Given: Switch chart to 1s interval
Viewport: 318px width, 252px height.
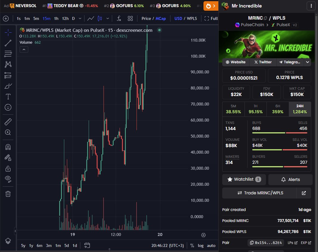Looking at the screenshot, I should pyautogui.click(x=19, y=19).
